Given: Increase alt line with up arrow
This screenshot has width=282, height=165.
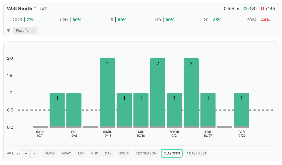Looking at the screenshot, I should tap(26, 153).
